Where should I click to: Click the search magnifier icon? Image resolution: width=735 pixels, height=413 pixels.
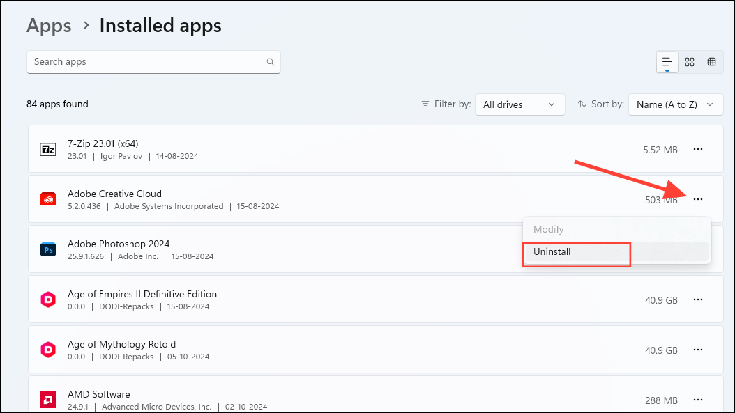271,62
